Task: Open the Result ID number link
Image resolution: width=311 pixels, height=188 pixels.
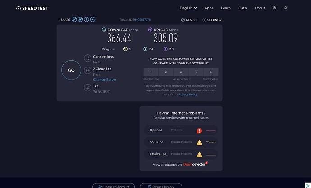Action: pos(142,20)
